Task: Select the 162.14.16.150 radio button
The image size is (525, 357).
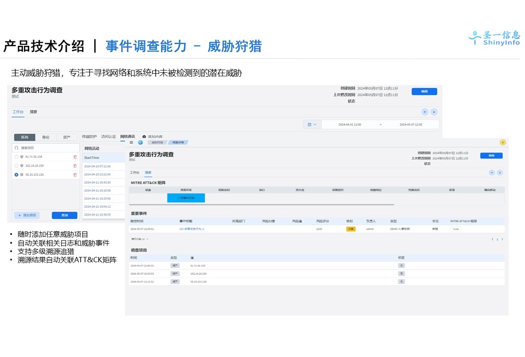Action: [x=17, y=166]
